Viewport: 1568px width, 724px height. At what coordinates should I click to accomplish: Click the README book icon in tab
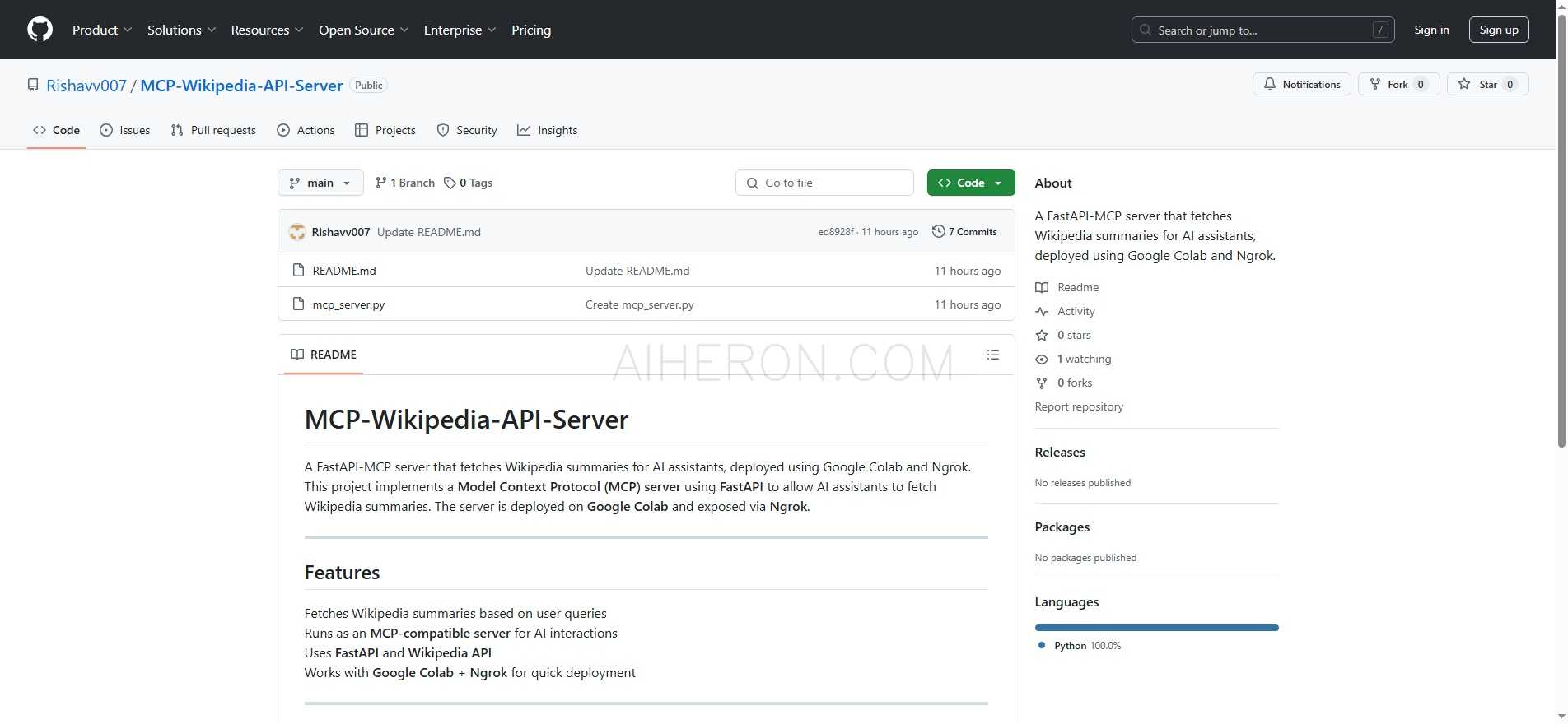point(297,355)
